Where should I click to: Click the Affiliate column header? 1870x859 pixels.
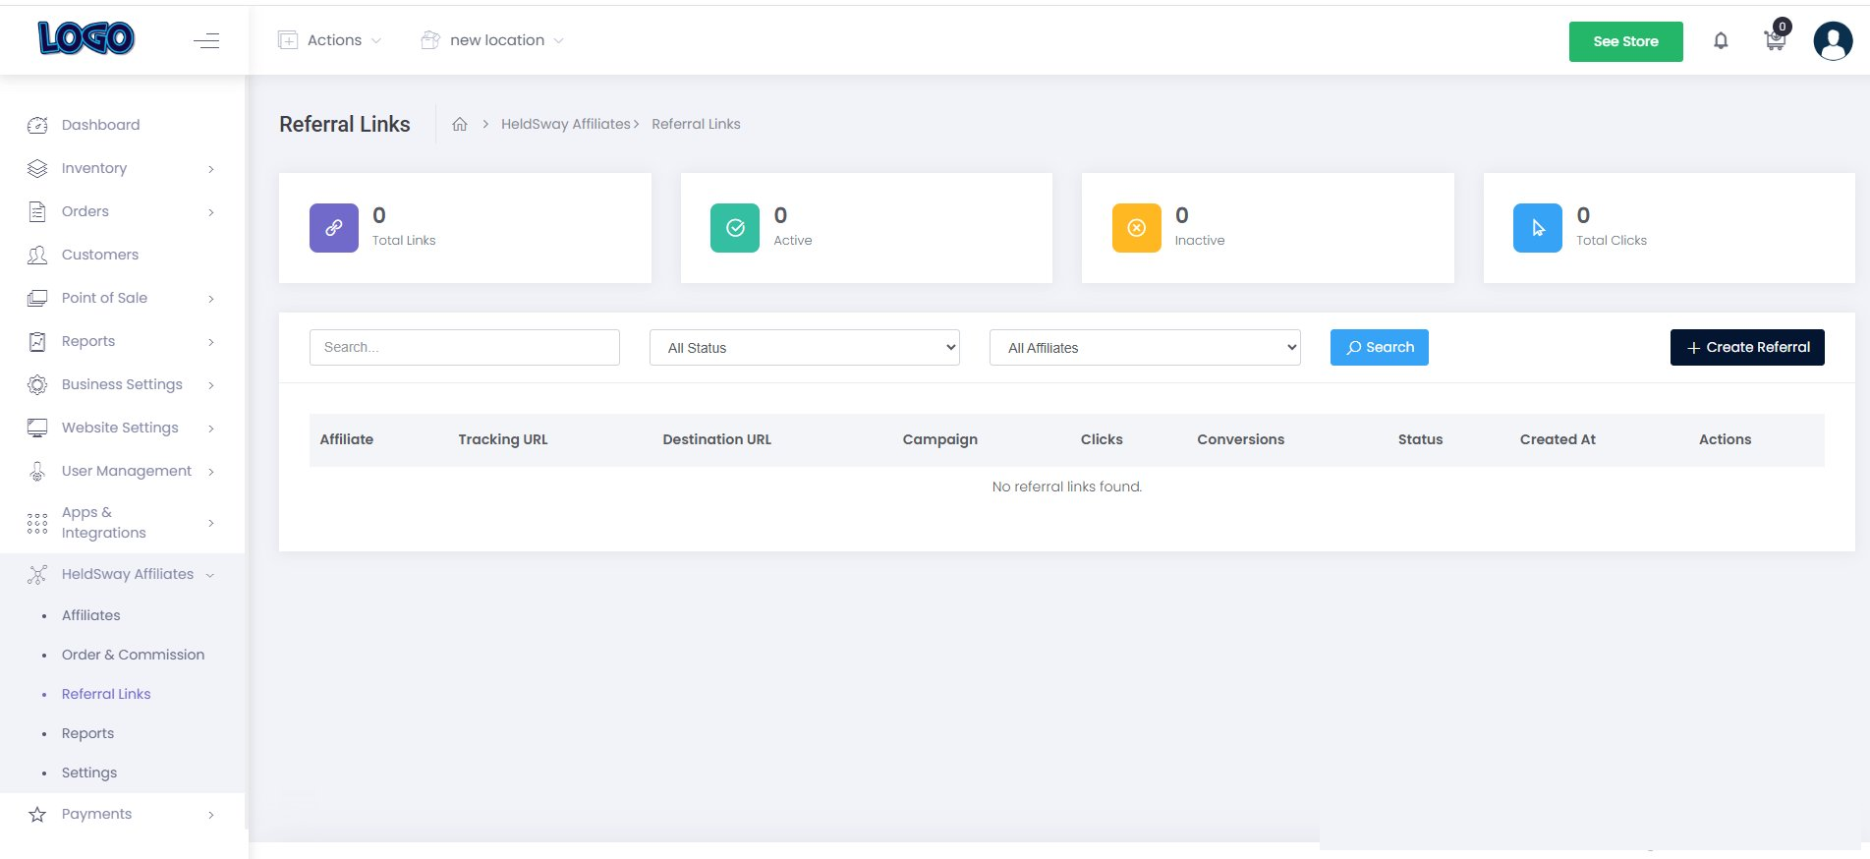pos(347,439)
